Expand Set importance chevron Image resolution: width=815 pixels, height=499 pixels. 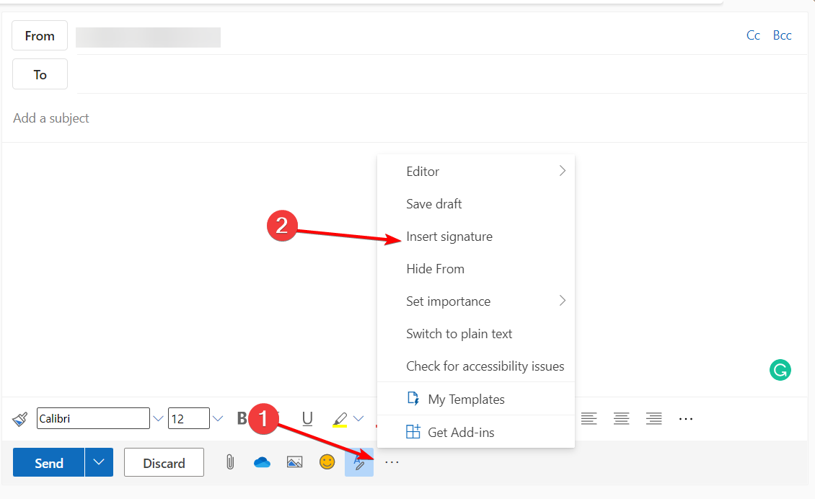[x=562, y=301]
